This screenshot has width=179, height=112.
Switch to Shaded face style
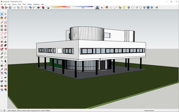point(144,7)
